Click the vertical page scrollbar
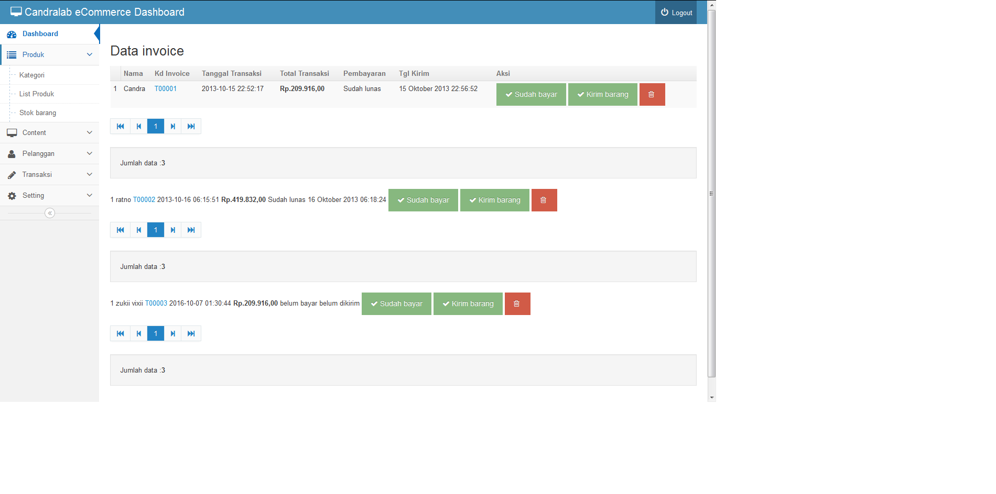The width and height of the screenshot is (996, 494). 711,194
